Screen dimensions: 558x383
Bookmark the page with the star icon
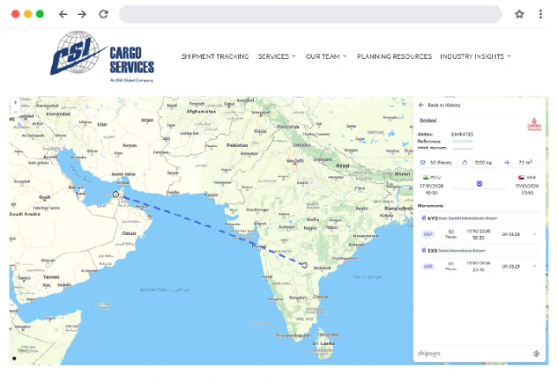(x=519, y=14)
